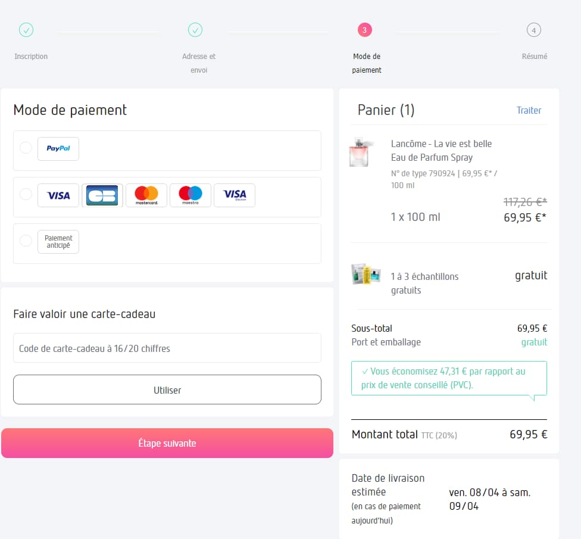Image resolution: width=581 pixels, height=539 pixels.
Task: Open the Traiter cart link
Action: tap(529, 110)
